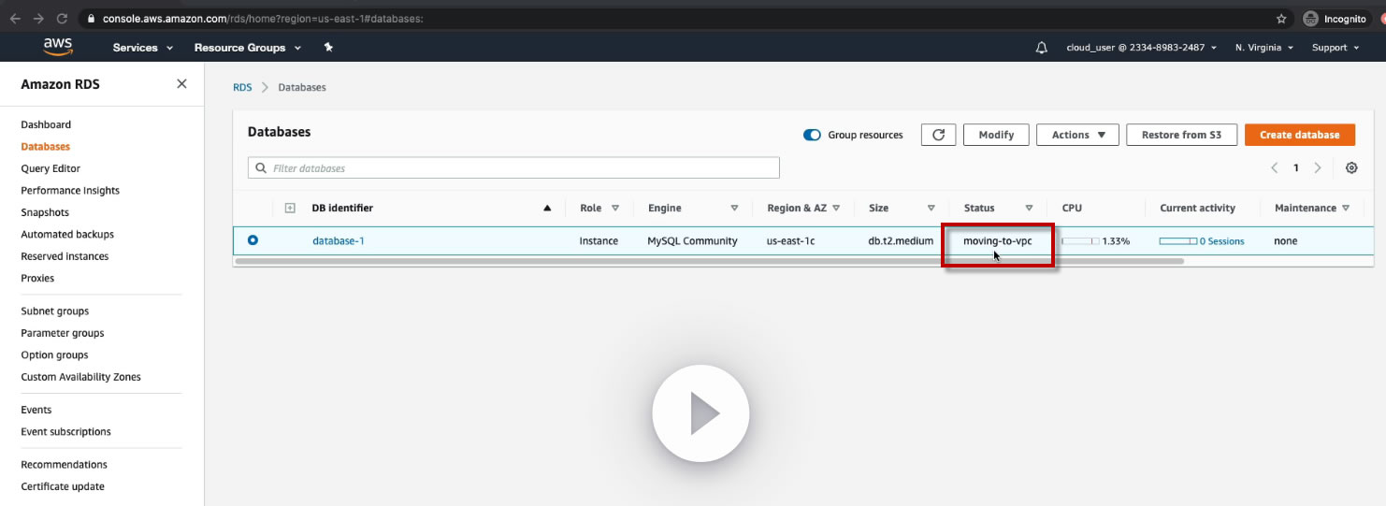Open the Resource Groups dropdown
Screen dimensions: 1386x506
coord(248,48)
